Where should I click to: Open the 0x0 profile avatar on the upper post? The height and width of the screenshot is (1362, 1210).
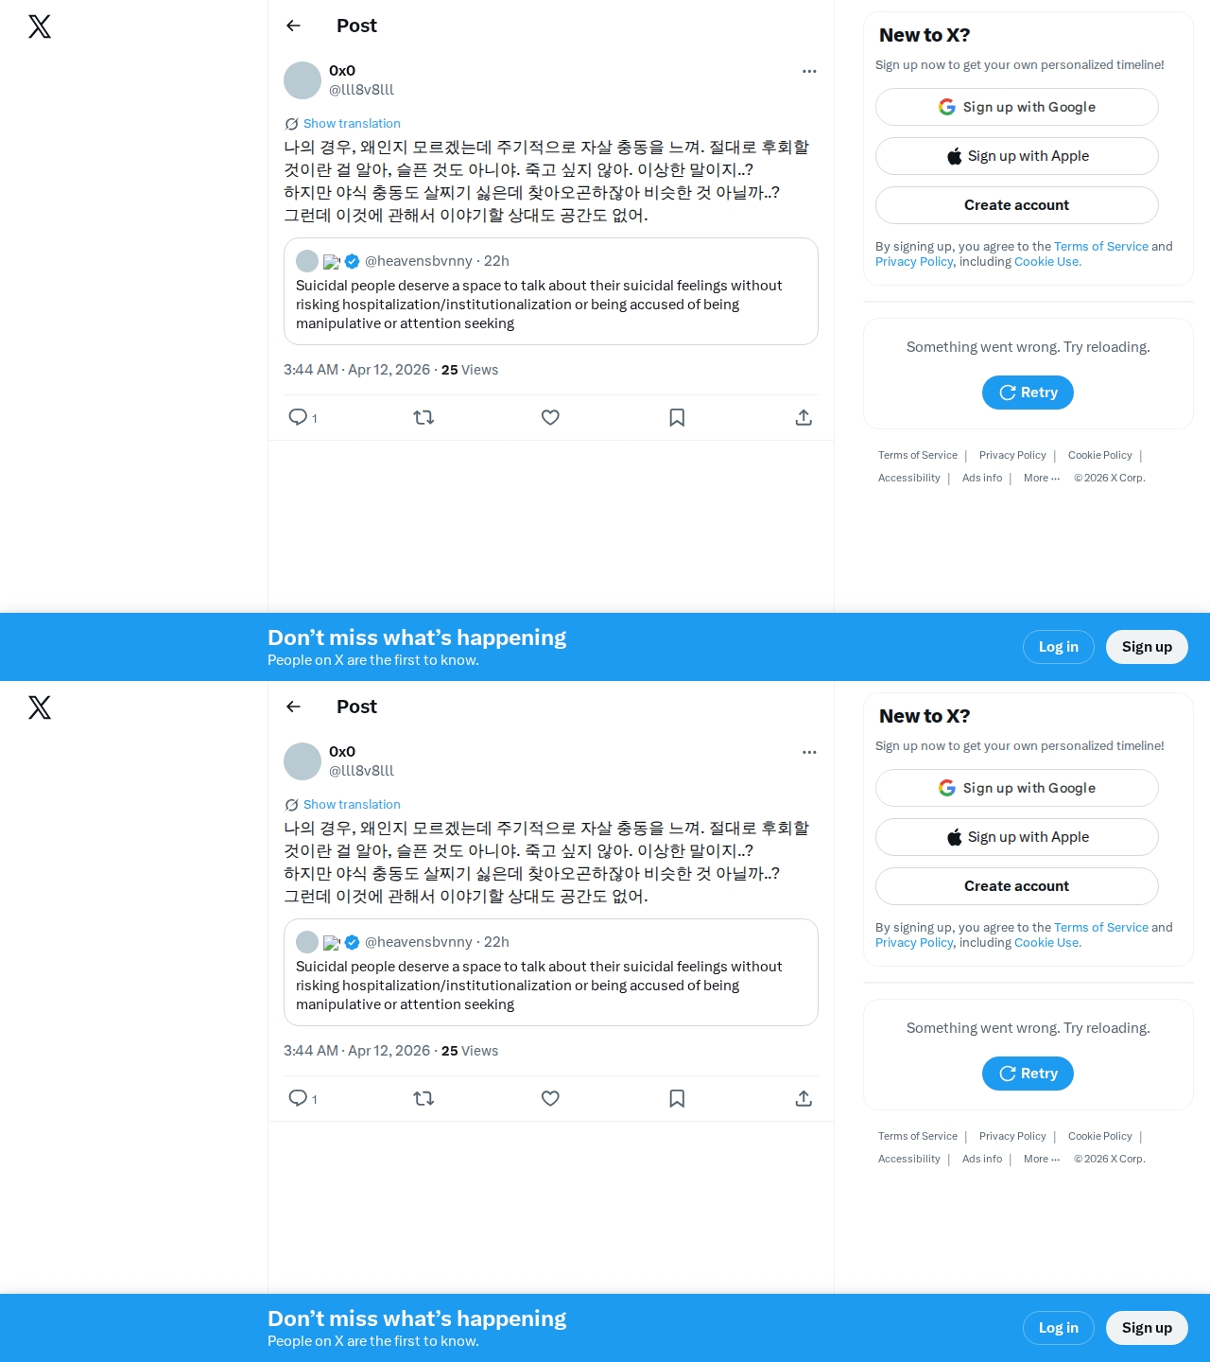[x=302, y=80]
